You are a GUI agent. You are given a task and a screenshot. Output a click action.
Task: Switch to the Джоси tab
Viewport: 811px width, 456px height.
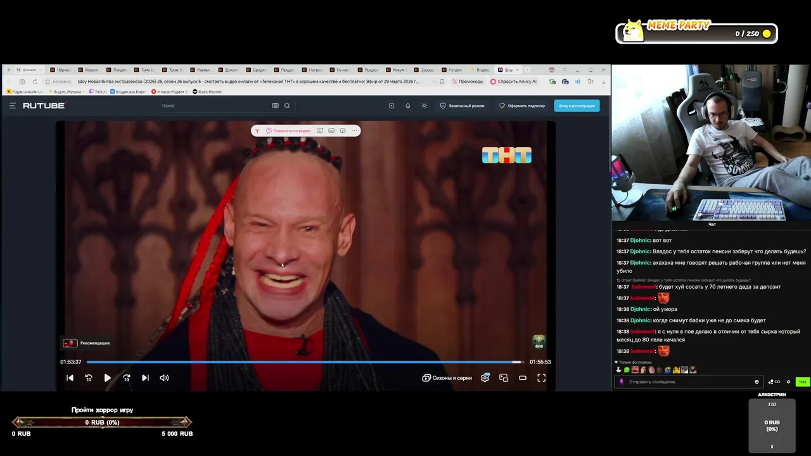[229, 70]
